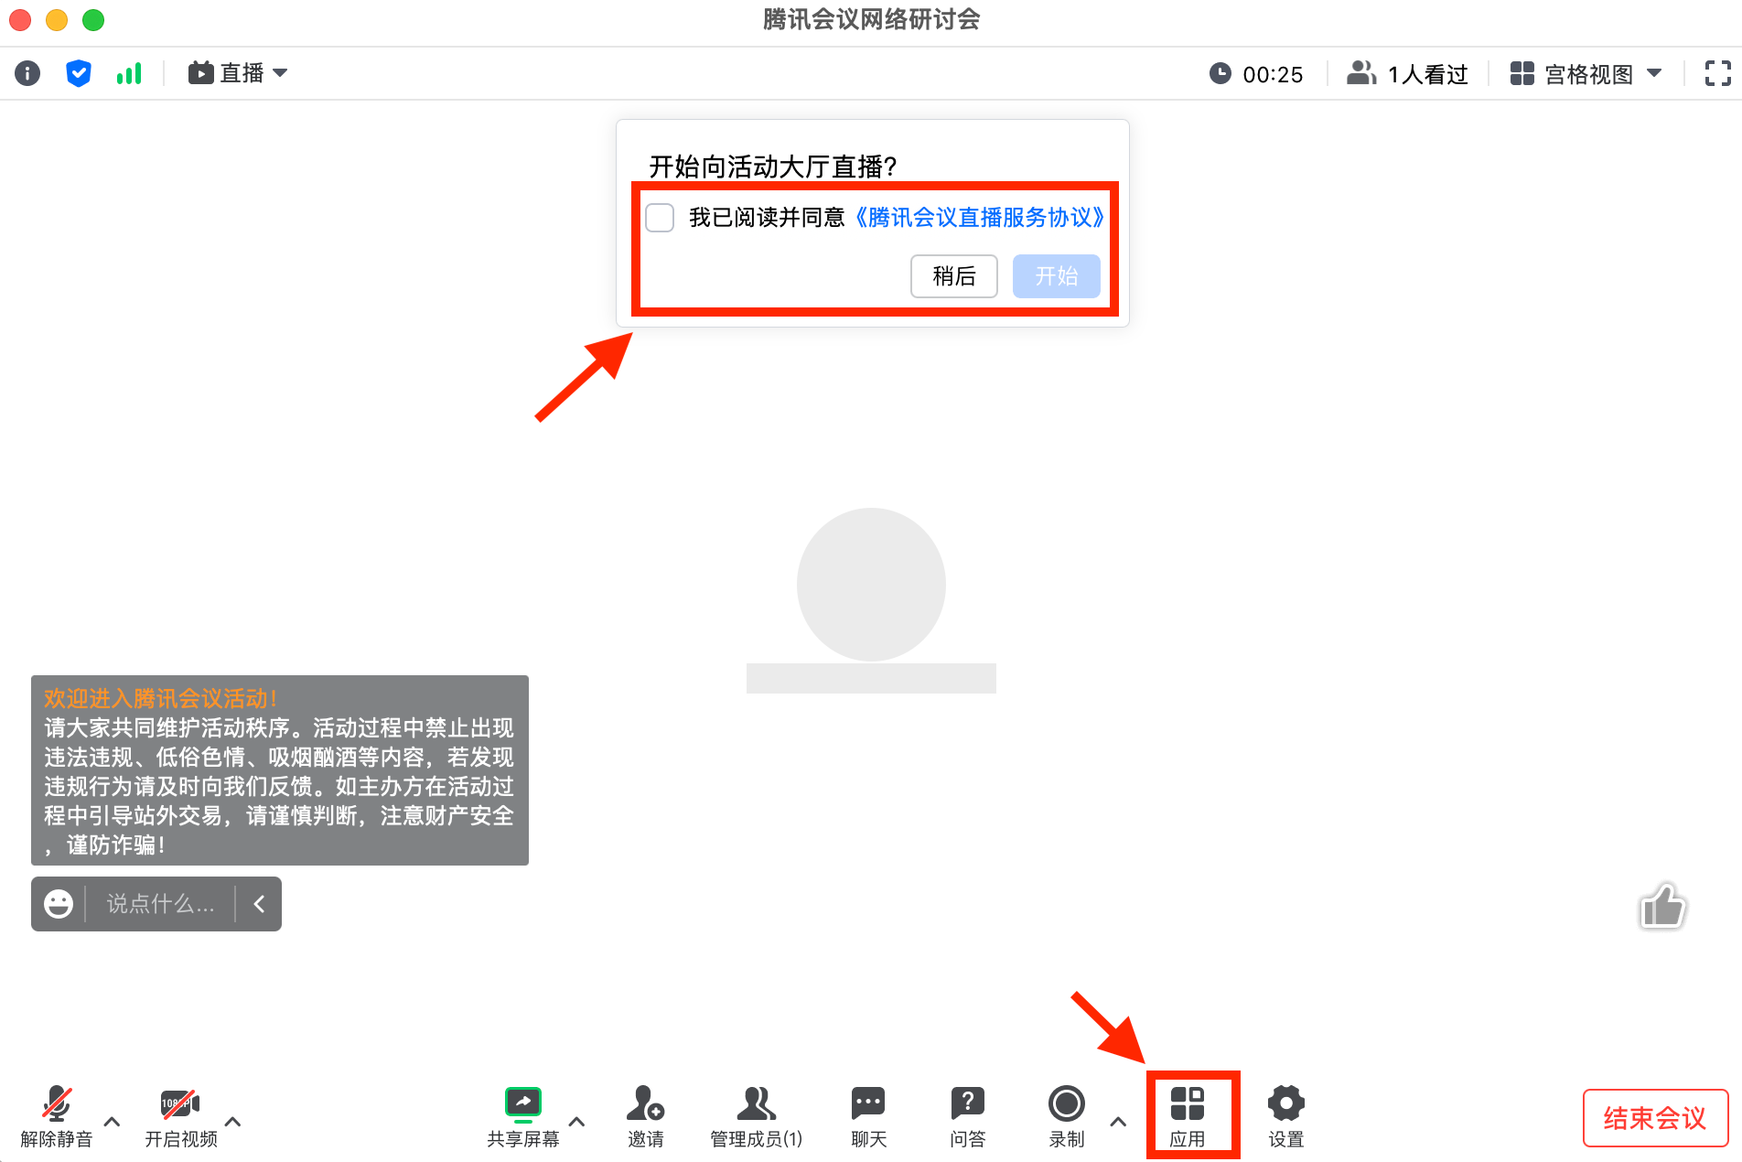
Task: Click the 开始 button to start live
Action: pos(1057,275)
